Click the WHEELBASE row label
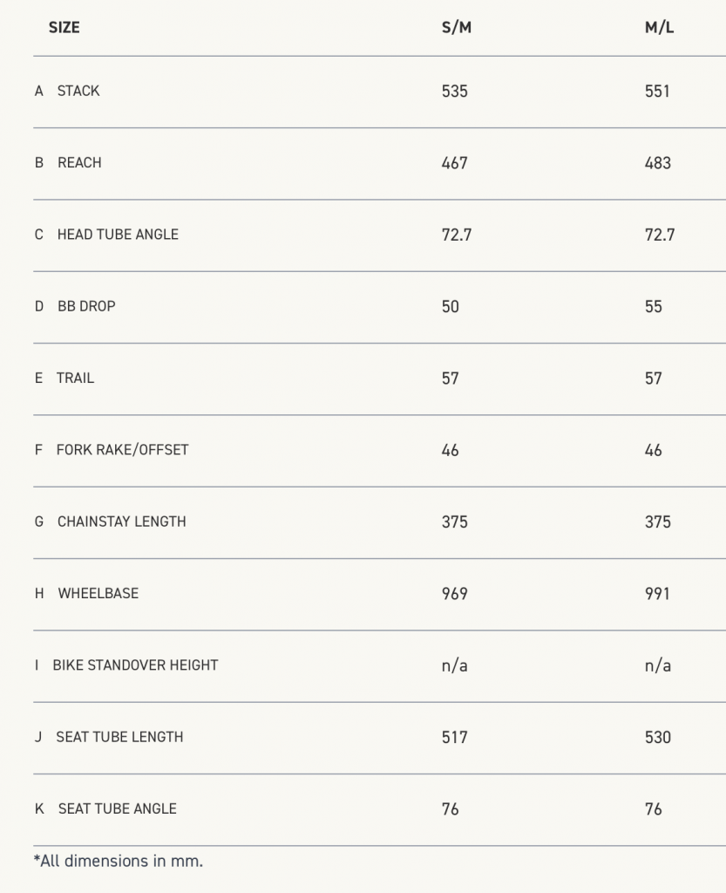This screenshot has height=893, width=726. (x=98, y=593)
